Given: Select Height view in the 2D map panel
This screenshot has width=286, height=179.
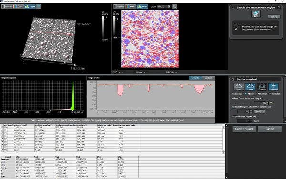Looking at the screenshot, I should (x=143, y=7).
